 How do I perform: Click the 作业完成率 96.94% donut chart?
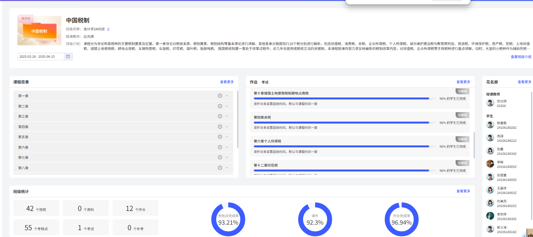tap(401, 219)
